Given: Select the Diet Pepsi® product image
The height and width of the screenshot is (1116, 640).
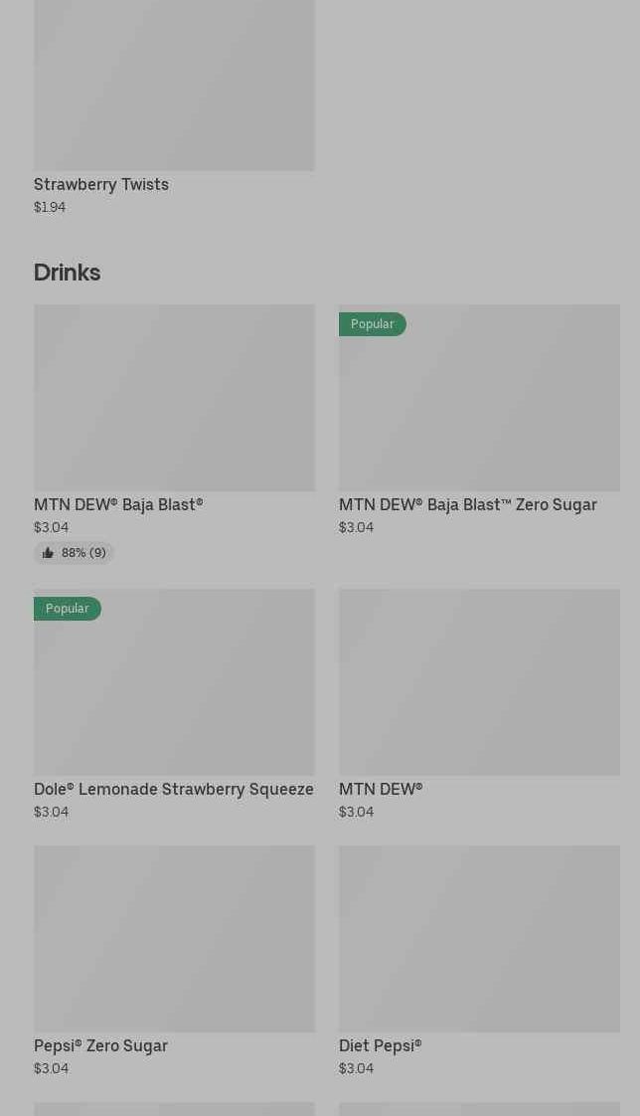Looking at the screenshot, I should [479, 938].
